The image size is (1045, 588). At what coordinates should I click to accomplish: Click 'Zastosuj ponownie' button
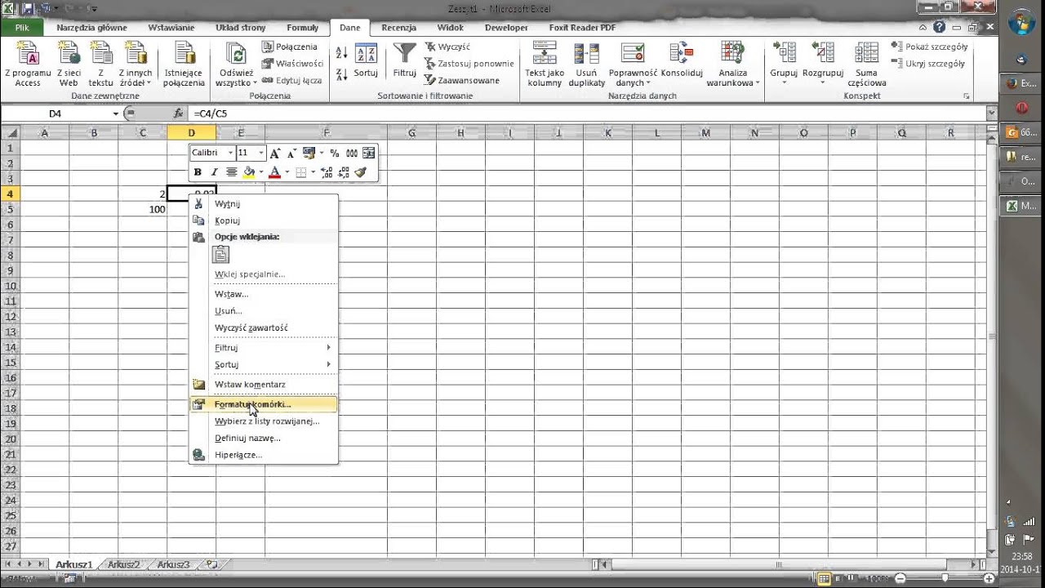[469, 63]
